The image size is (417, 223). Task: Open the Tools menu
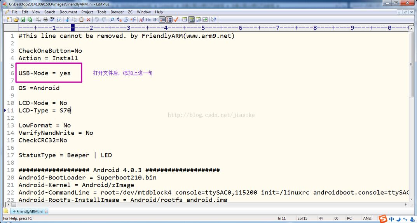101,12
